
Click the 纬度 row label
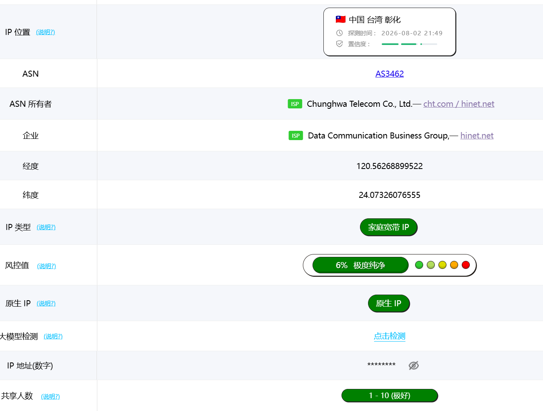click(31, 195)
